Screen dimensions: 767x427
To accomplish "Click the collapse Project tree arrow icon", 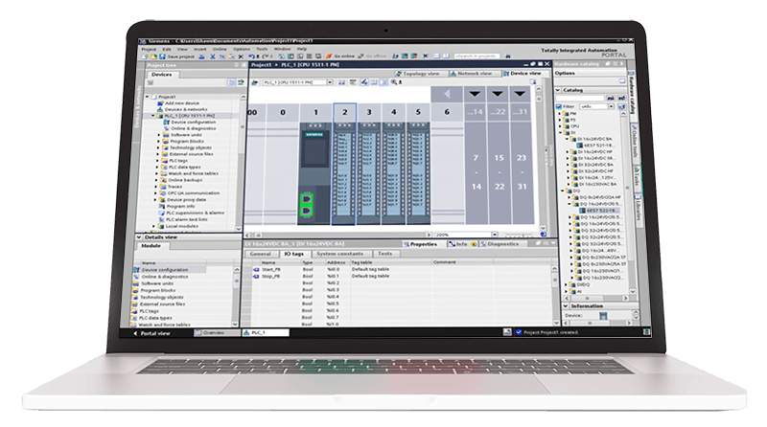I will click(x=244, y=65).
